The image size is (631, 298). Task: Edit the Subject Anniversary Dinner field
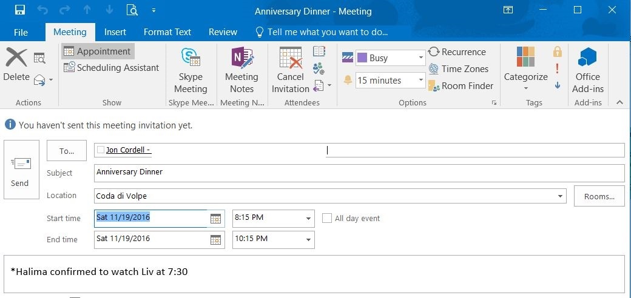(359, 173)
